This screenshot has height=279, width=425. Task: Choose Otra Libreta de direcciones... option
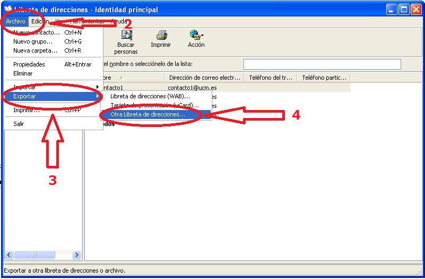point(148,114)
